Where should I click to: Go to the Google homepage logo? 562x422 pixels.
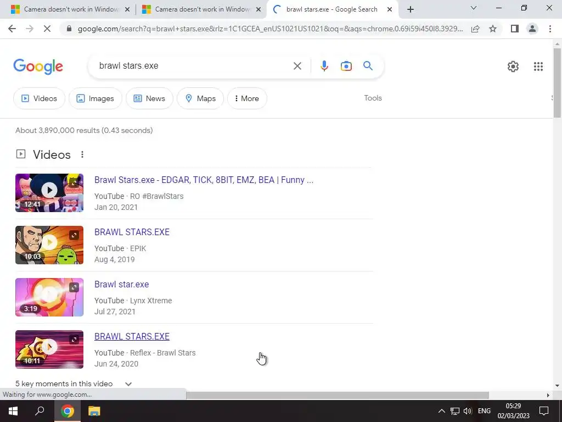tap(38, 66)
